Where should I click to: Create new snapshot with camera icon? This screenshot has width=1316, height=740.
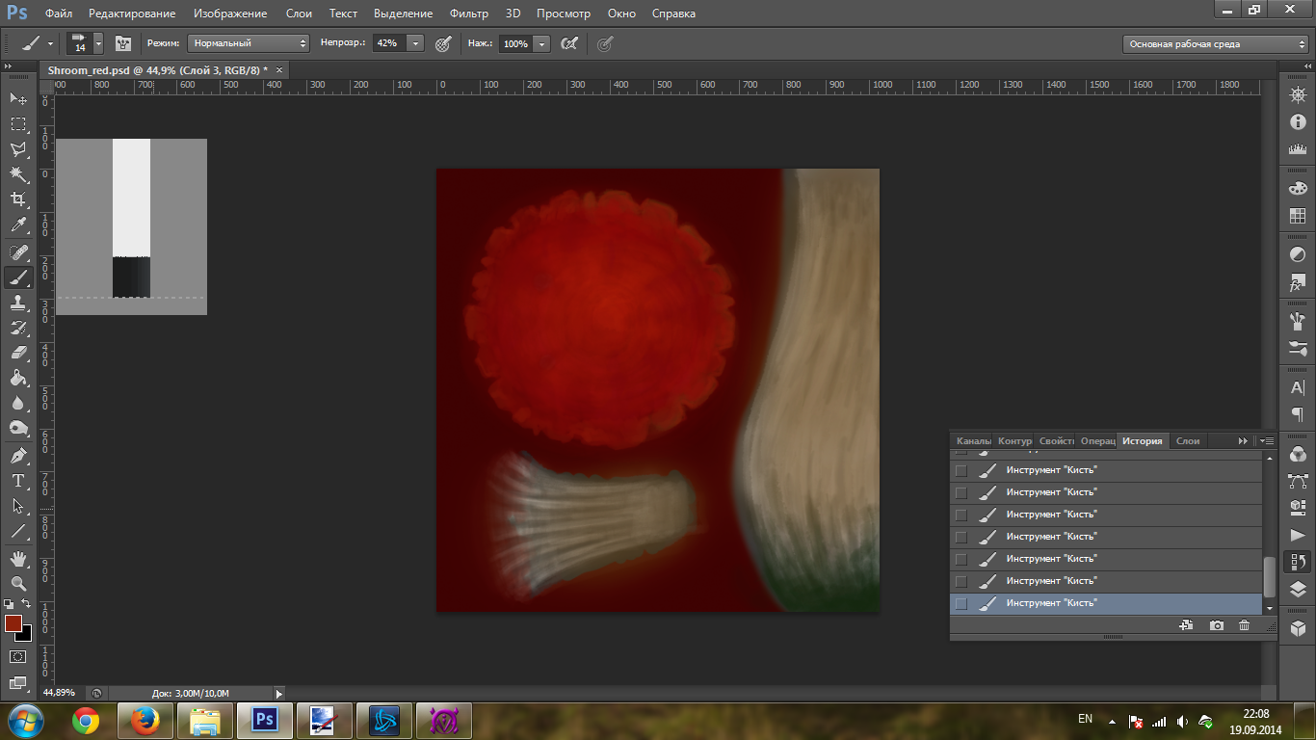point(1217,625)
